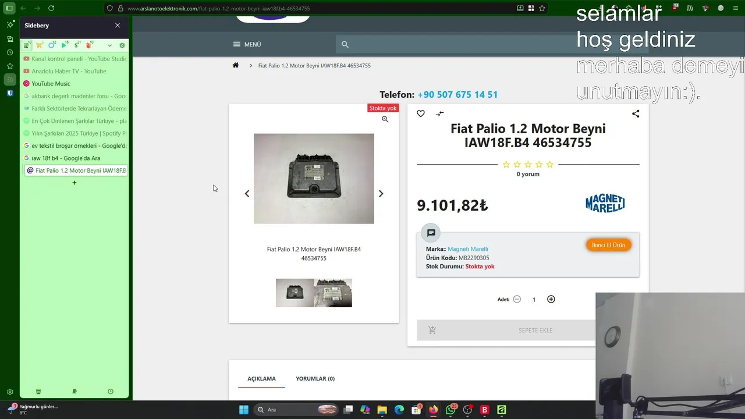Open the Windows Start menu

click(243, 410)
